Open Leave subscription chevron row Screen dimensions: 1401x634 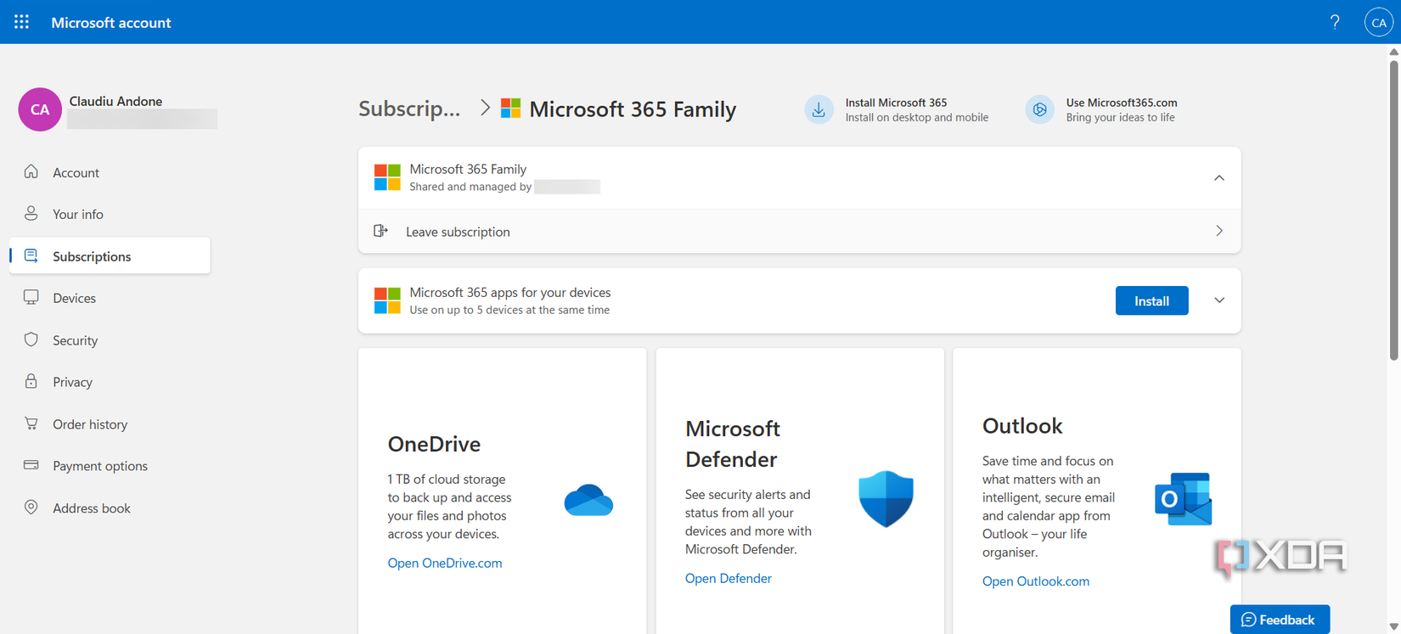tap(799, 231)
